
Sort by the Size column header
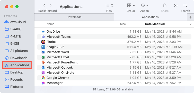tap(123, 24)
